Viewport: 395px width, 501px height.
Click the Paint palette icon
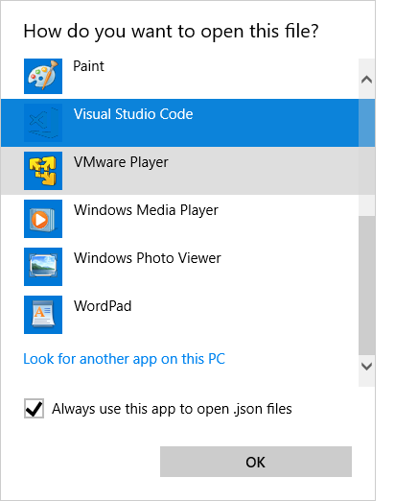(43, 76)
